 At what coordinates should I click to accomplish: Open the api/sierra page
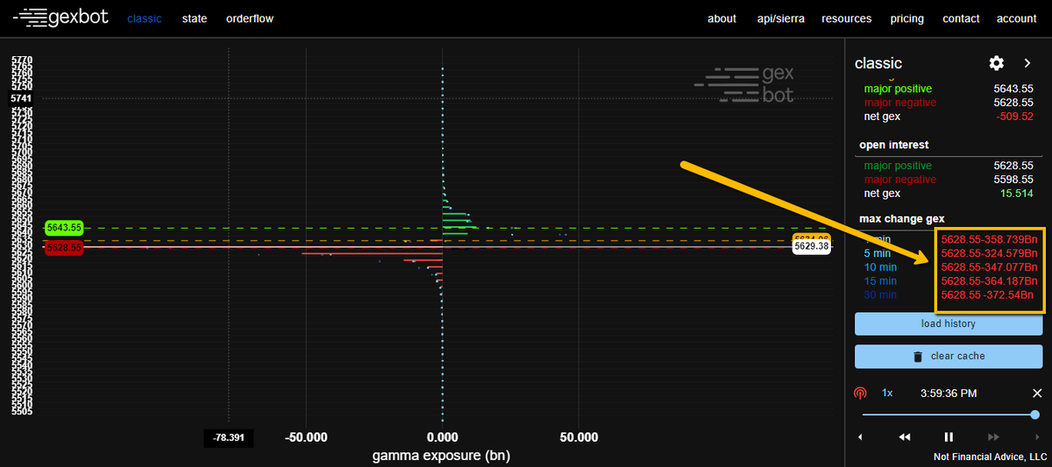coord(781,18)
